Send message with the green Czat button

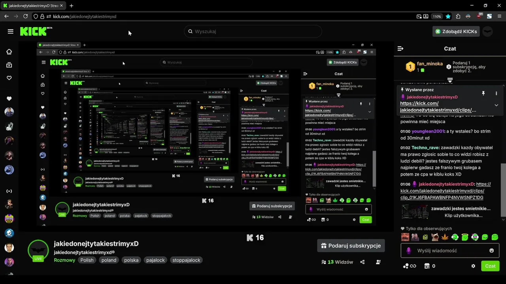tap(490, 266)
